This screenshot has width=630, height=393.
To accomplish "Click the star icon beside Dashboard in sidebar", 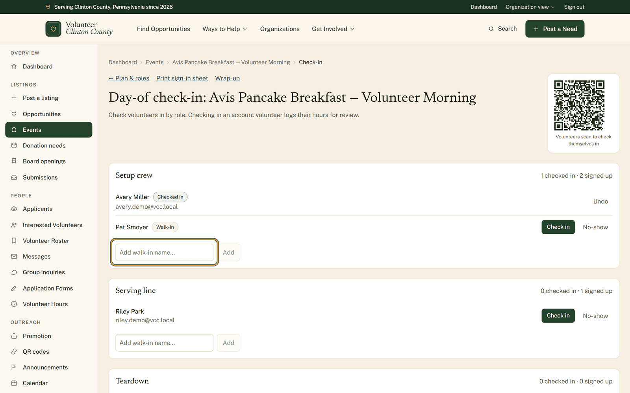I will point(14,66).
